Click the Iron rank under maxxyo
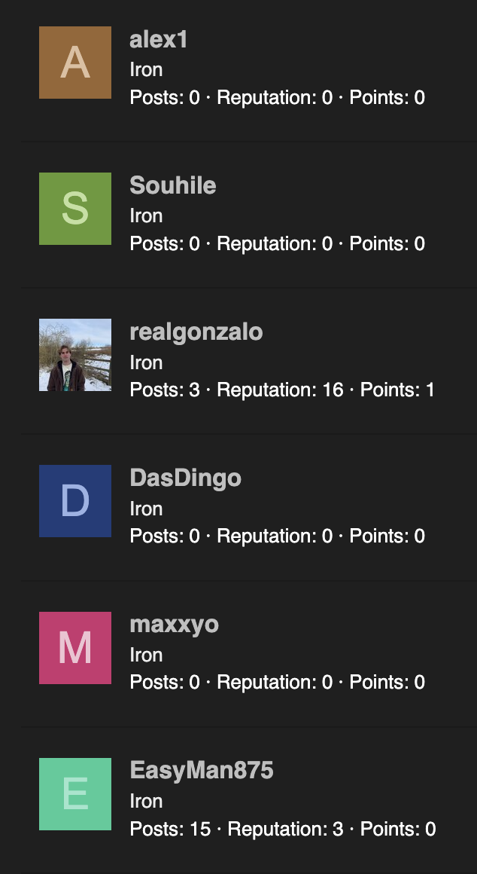Image resolution: width=477 pixels, height=874 pixels. 147,655
